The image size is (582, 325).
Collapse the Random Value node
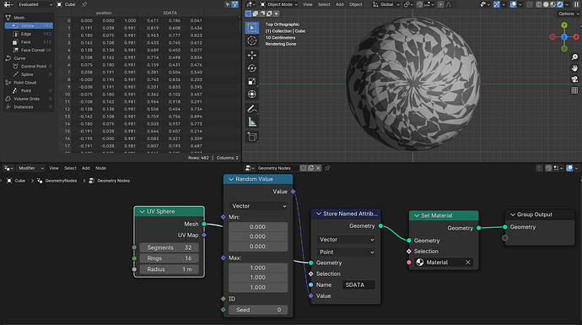(231, 179)
